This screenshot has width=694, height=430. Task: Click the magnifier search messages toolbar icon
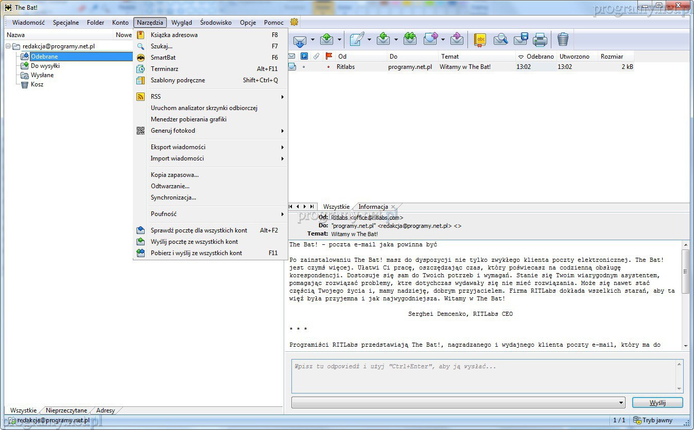click(500, 39)
